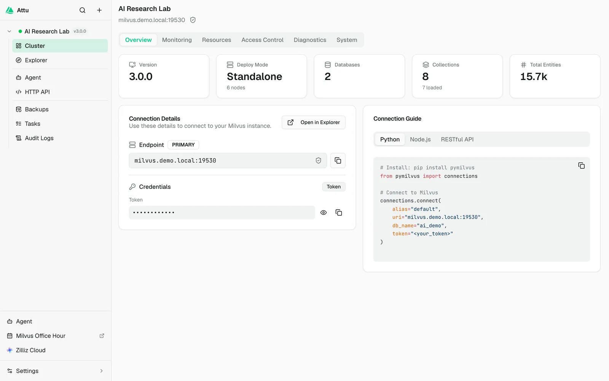
Task: Click the Open in Explorer button
Action: pyautogui.click(x=314, y=122)
